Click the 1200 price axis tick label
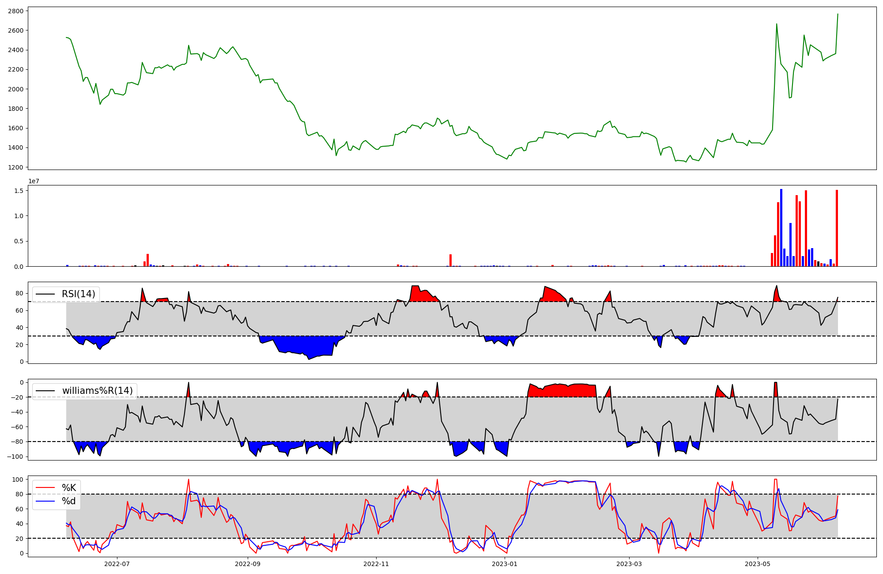 tap(16, 167)
